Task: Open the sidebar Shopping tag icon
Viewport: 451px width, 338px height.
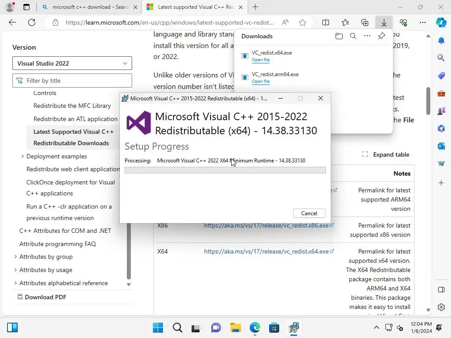Action: pyautogui.click(x=441, y=76)
